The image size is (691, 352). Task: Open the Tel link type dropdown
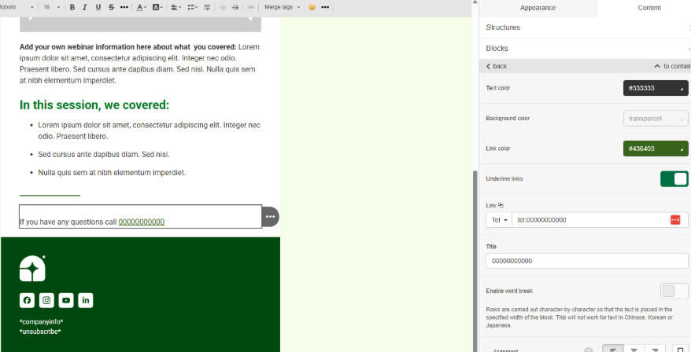coord(499,220)
